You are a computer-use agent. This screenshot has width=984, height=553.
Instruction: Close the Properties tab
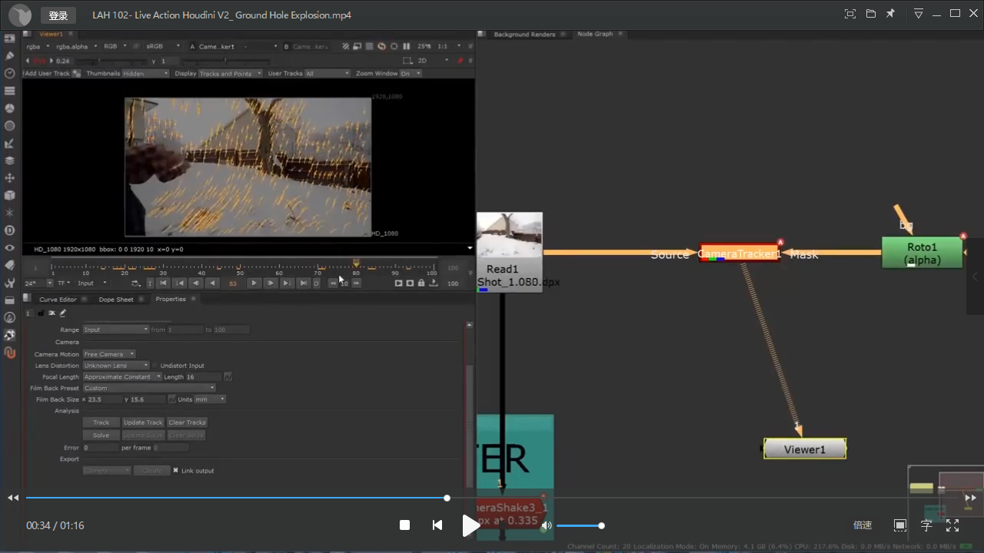(194, 300)
